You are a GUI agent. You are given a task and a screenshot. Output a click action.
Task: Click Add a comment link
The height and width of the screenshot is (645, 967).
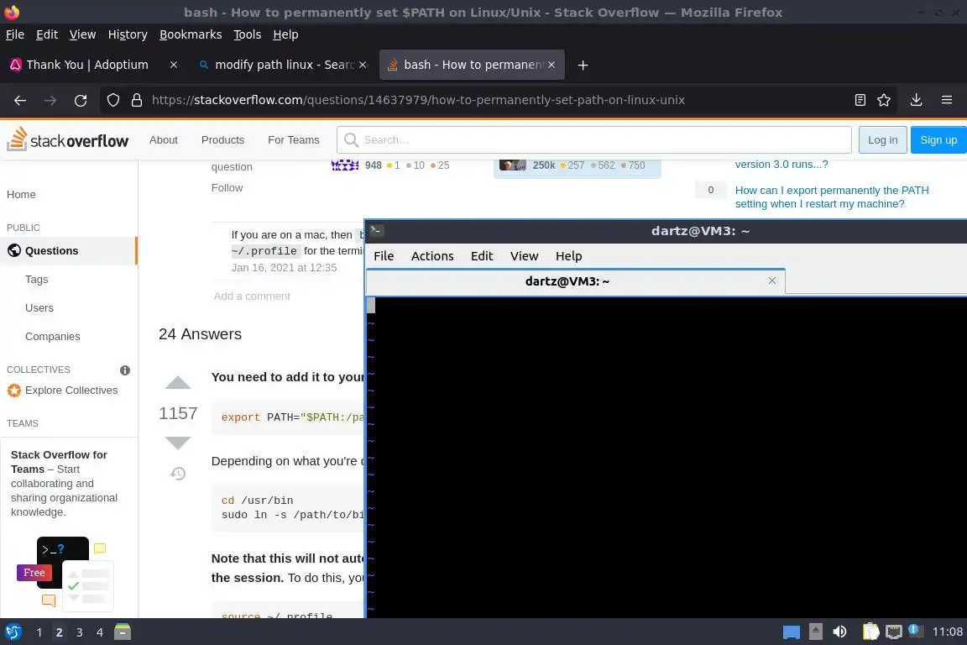252,296
